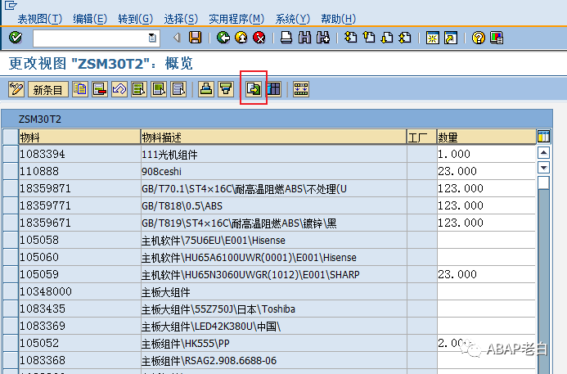The height and width of the screenshot is (374, 567).
Task: Click the Undo Change icon
Action: [x=119, y=89]
